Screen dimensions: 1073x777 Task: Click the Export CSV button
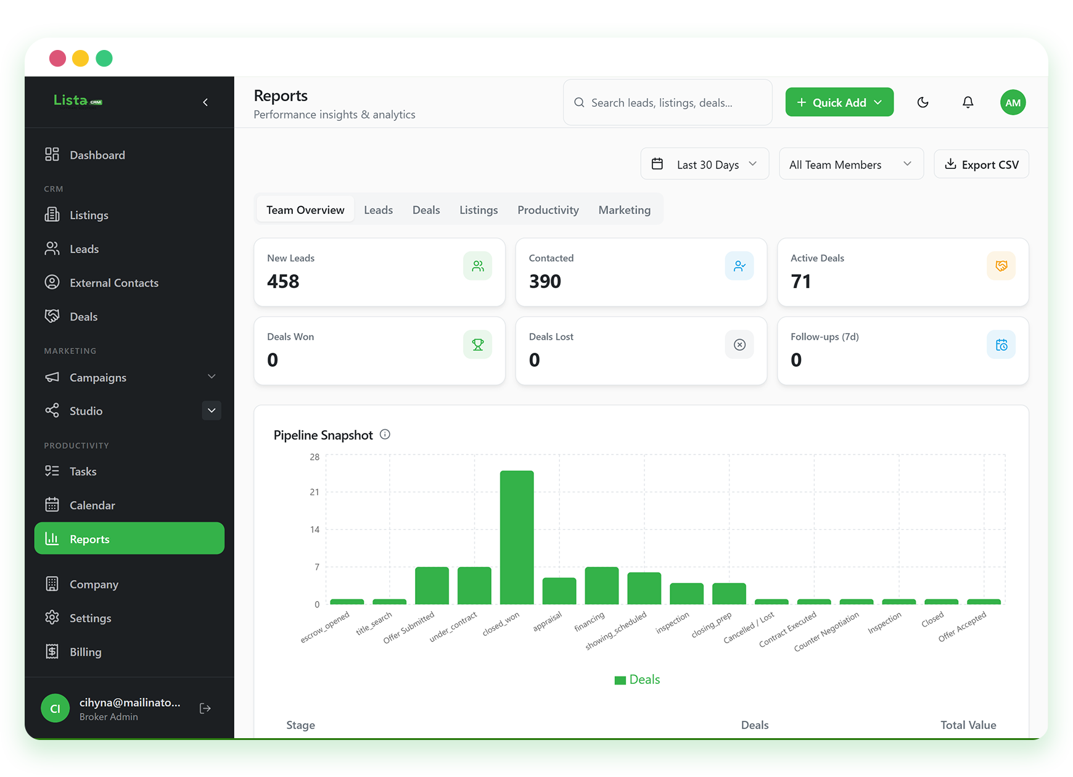click(981, 164)
